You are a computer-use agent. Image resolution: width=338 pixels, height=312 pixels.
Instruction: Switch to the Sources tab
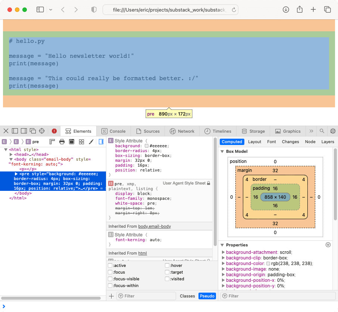[148, 131]
